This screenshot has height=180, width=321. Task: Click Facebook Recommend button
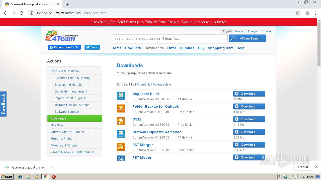click(64, 47)
